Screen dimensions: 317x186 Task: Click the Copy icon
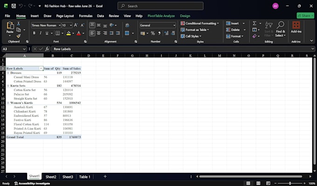coord(19,30)
